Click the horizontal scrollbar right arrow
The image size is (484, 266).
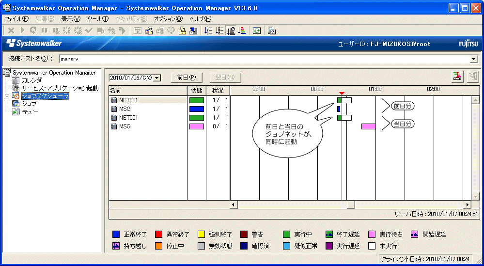click(x=468, y=204)
